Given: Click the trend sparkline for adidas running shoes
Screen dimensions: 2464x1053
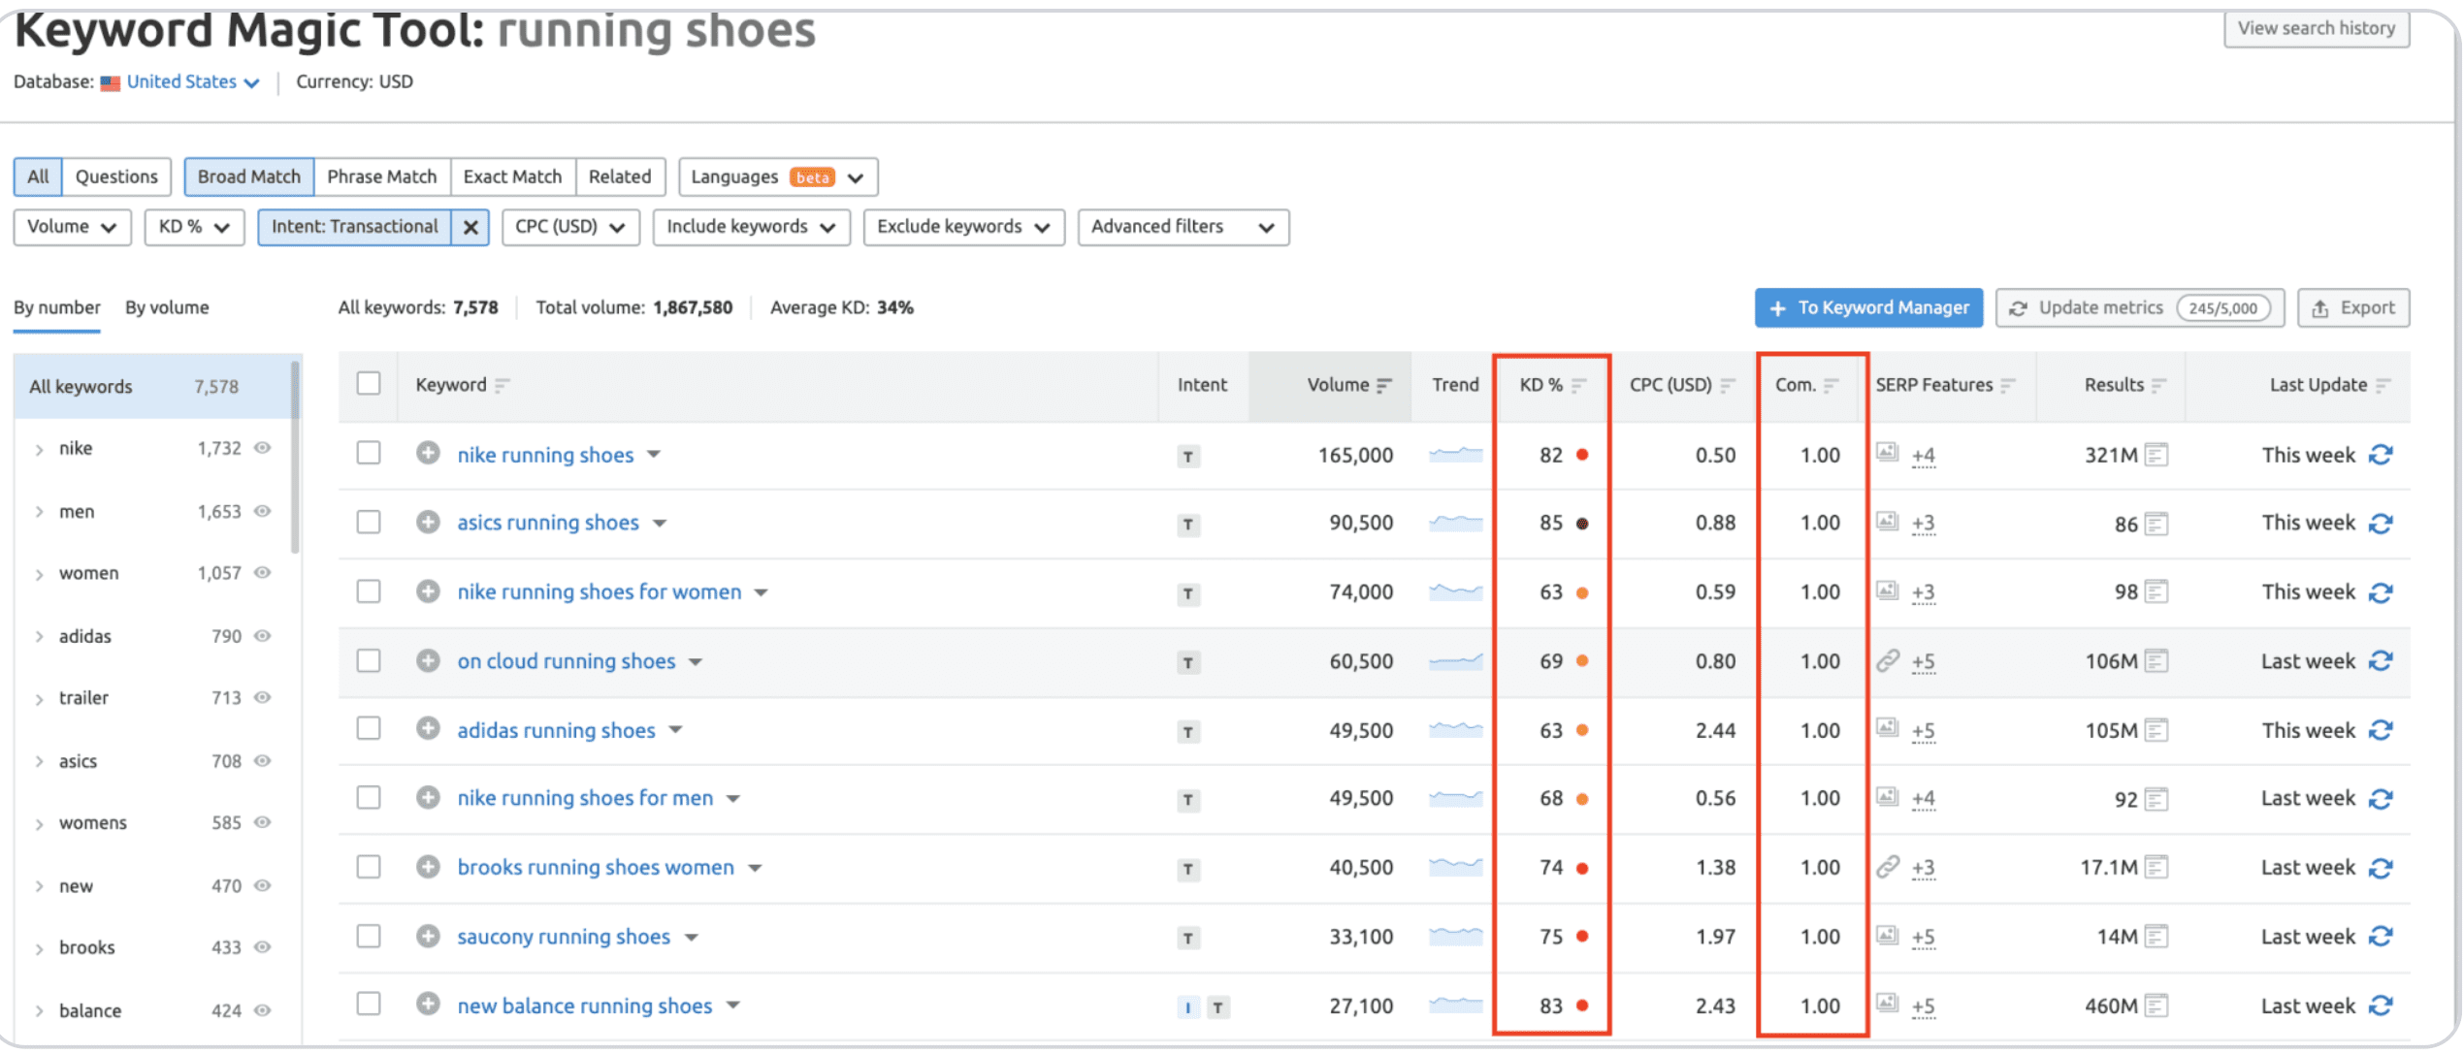Looking at the screenshot, I should [x=1455, y=729].
